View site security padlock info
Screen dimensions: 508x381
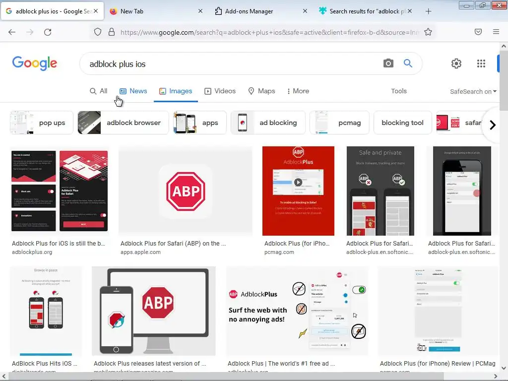[x=112, y=32]
